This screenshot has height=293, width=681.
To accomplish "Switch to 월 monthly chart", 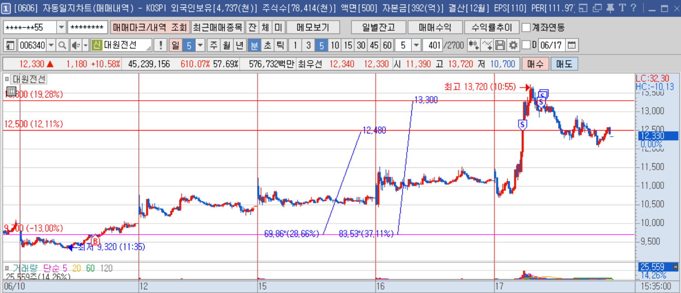I will (227, 45).
